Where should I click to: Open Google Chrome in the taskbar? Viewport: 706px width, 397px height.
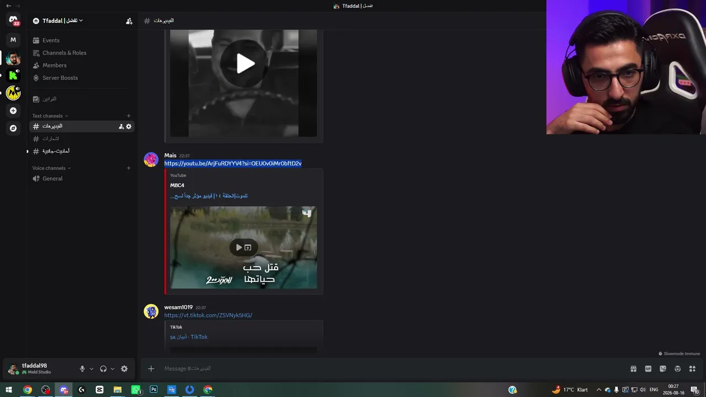click(28, 390)
